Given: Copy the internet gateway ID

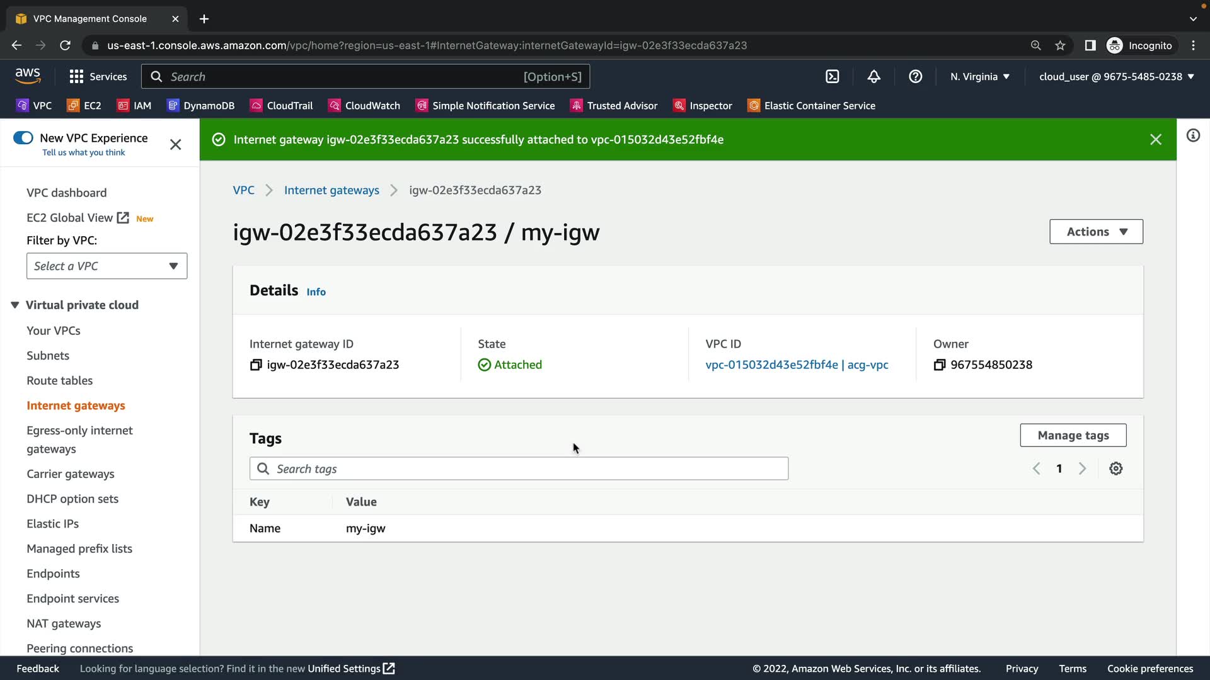Looking at the screenshot, I should click(x=256, y=365).
